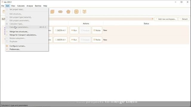The width and height of the screenshot is (191, 107).
Task: Choose Edit project parameters entry
Action: [27, 21]
